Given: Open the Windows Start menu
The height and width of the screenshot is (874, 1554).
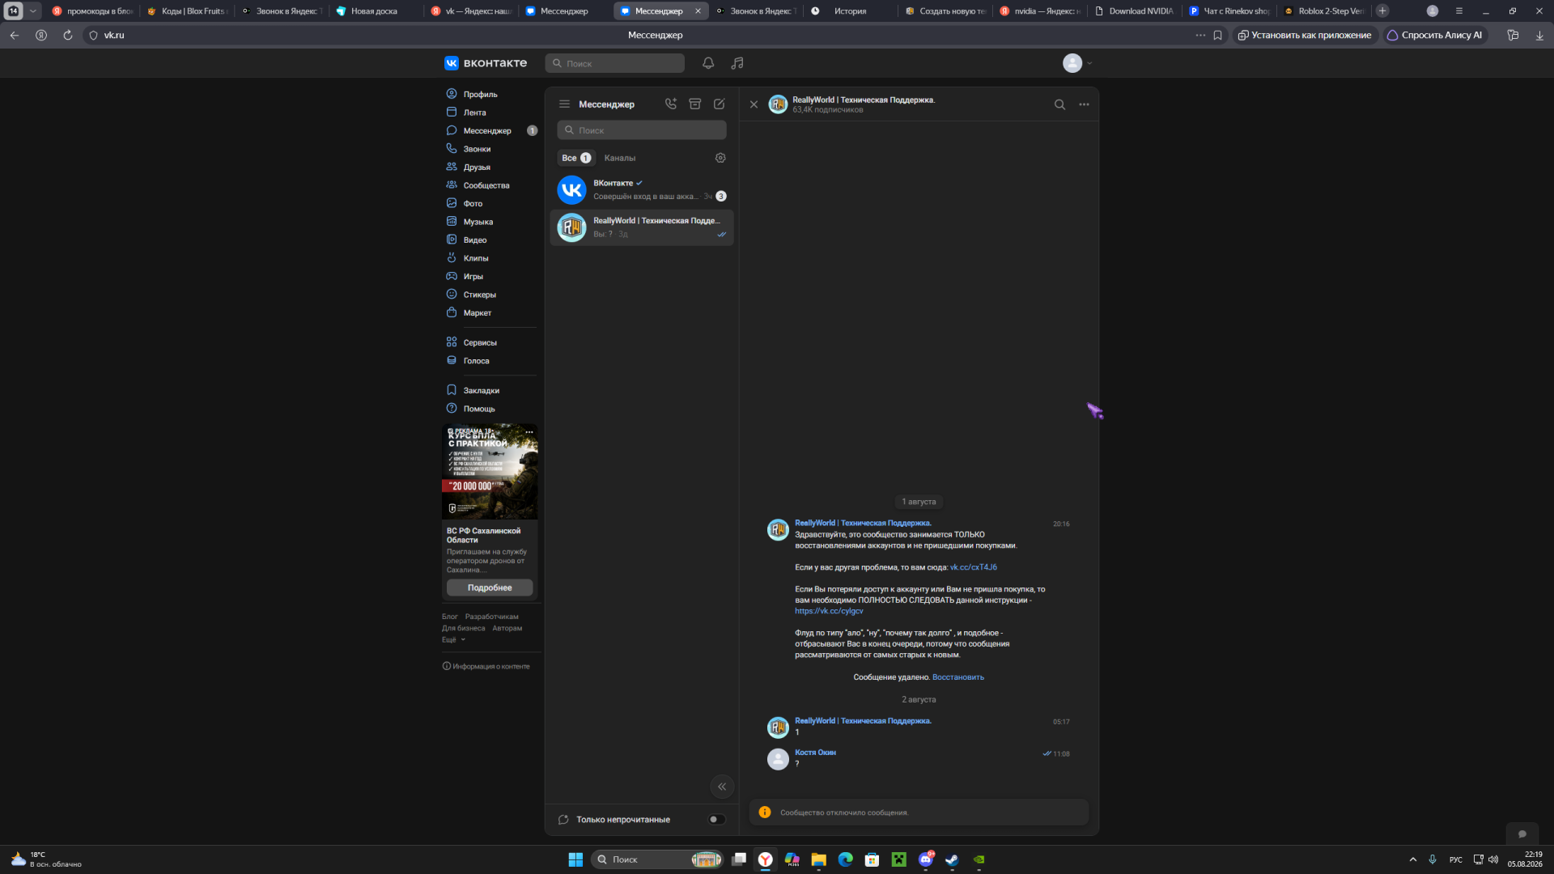Looking at the screenshot, I should 575,859.
